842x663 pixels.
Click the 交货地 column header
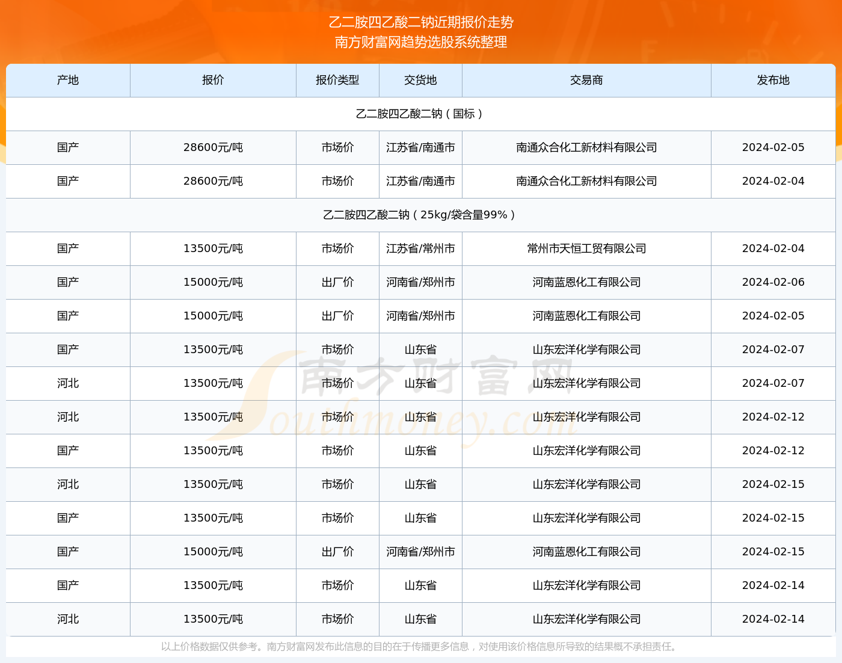pos(420,80)
